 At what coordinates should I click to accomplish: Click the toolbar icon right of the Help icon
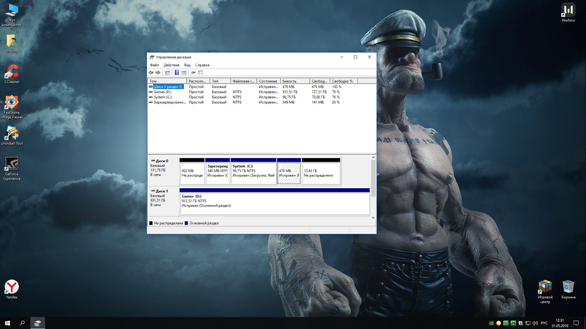click(184, 72)
